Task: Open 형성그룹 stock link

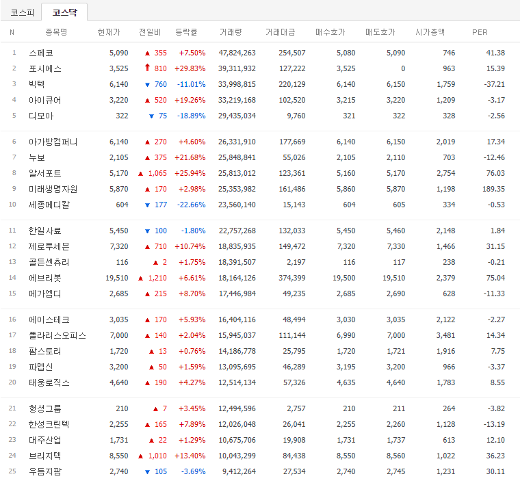Action: point(45,408)
